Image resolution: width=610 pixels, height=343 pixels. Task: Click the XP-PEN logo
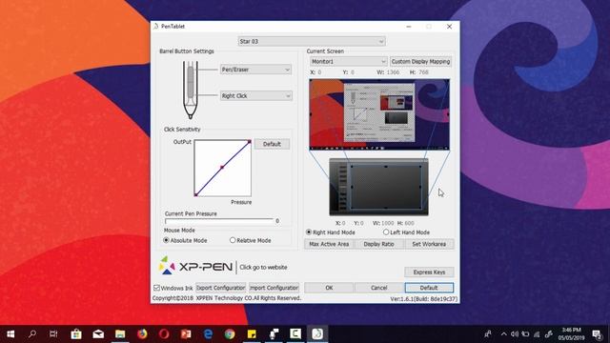[x=195, y=266]
